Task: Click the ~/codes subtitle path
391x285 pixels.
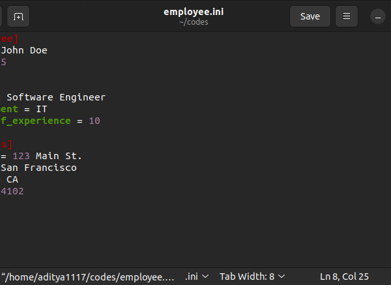Action: [x=194, y=22]
